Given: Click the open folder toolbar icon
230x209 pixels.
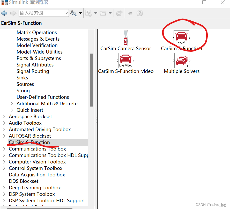Looking at the screenshot, I should coord(103,13).
